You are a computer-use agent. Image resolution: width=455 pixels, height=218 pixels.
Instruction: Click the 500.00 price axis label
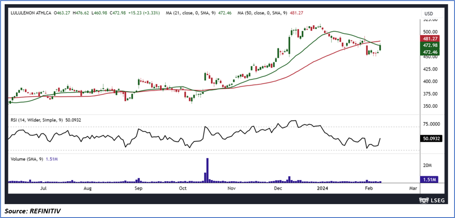click(x=430, y=32)
